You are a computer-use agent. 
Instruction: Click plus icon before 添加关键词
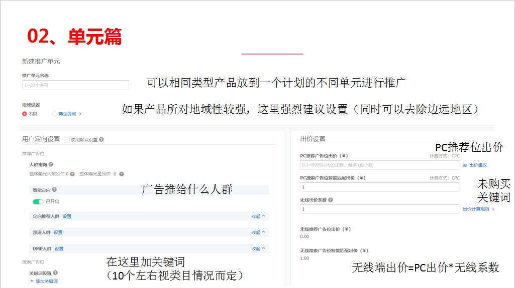(x=32, y=281)
